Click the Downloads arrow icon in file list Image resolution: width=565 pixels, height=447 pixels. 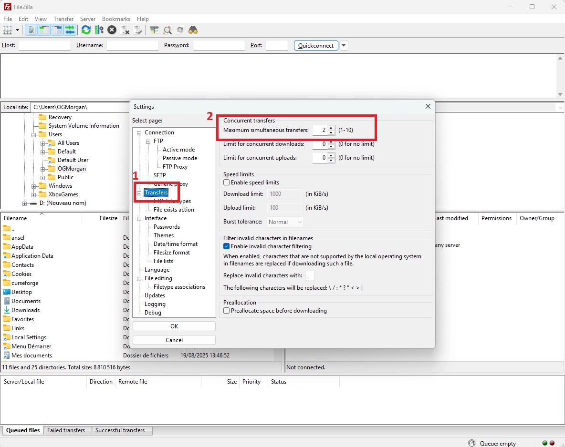(7, 310)
